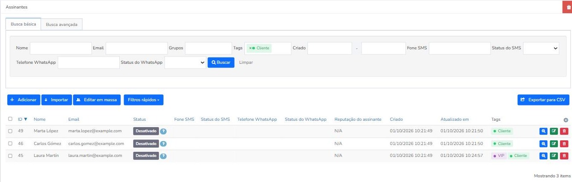
Task: Sort by the Status do SMS column header
Action: tap(216, 119)
